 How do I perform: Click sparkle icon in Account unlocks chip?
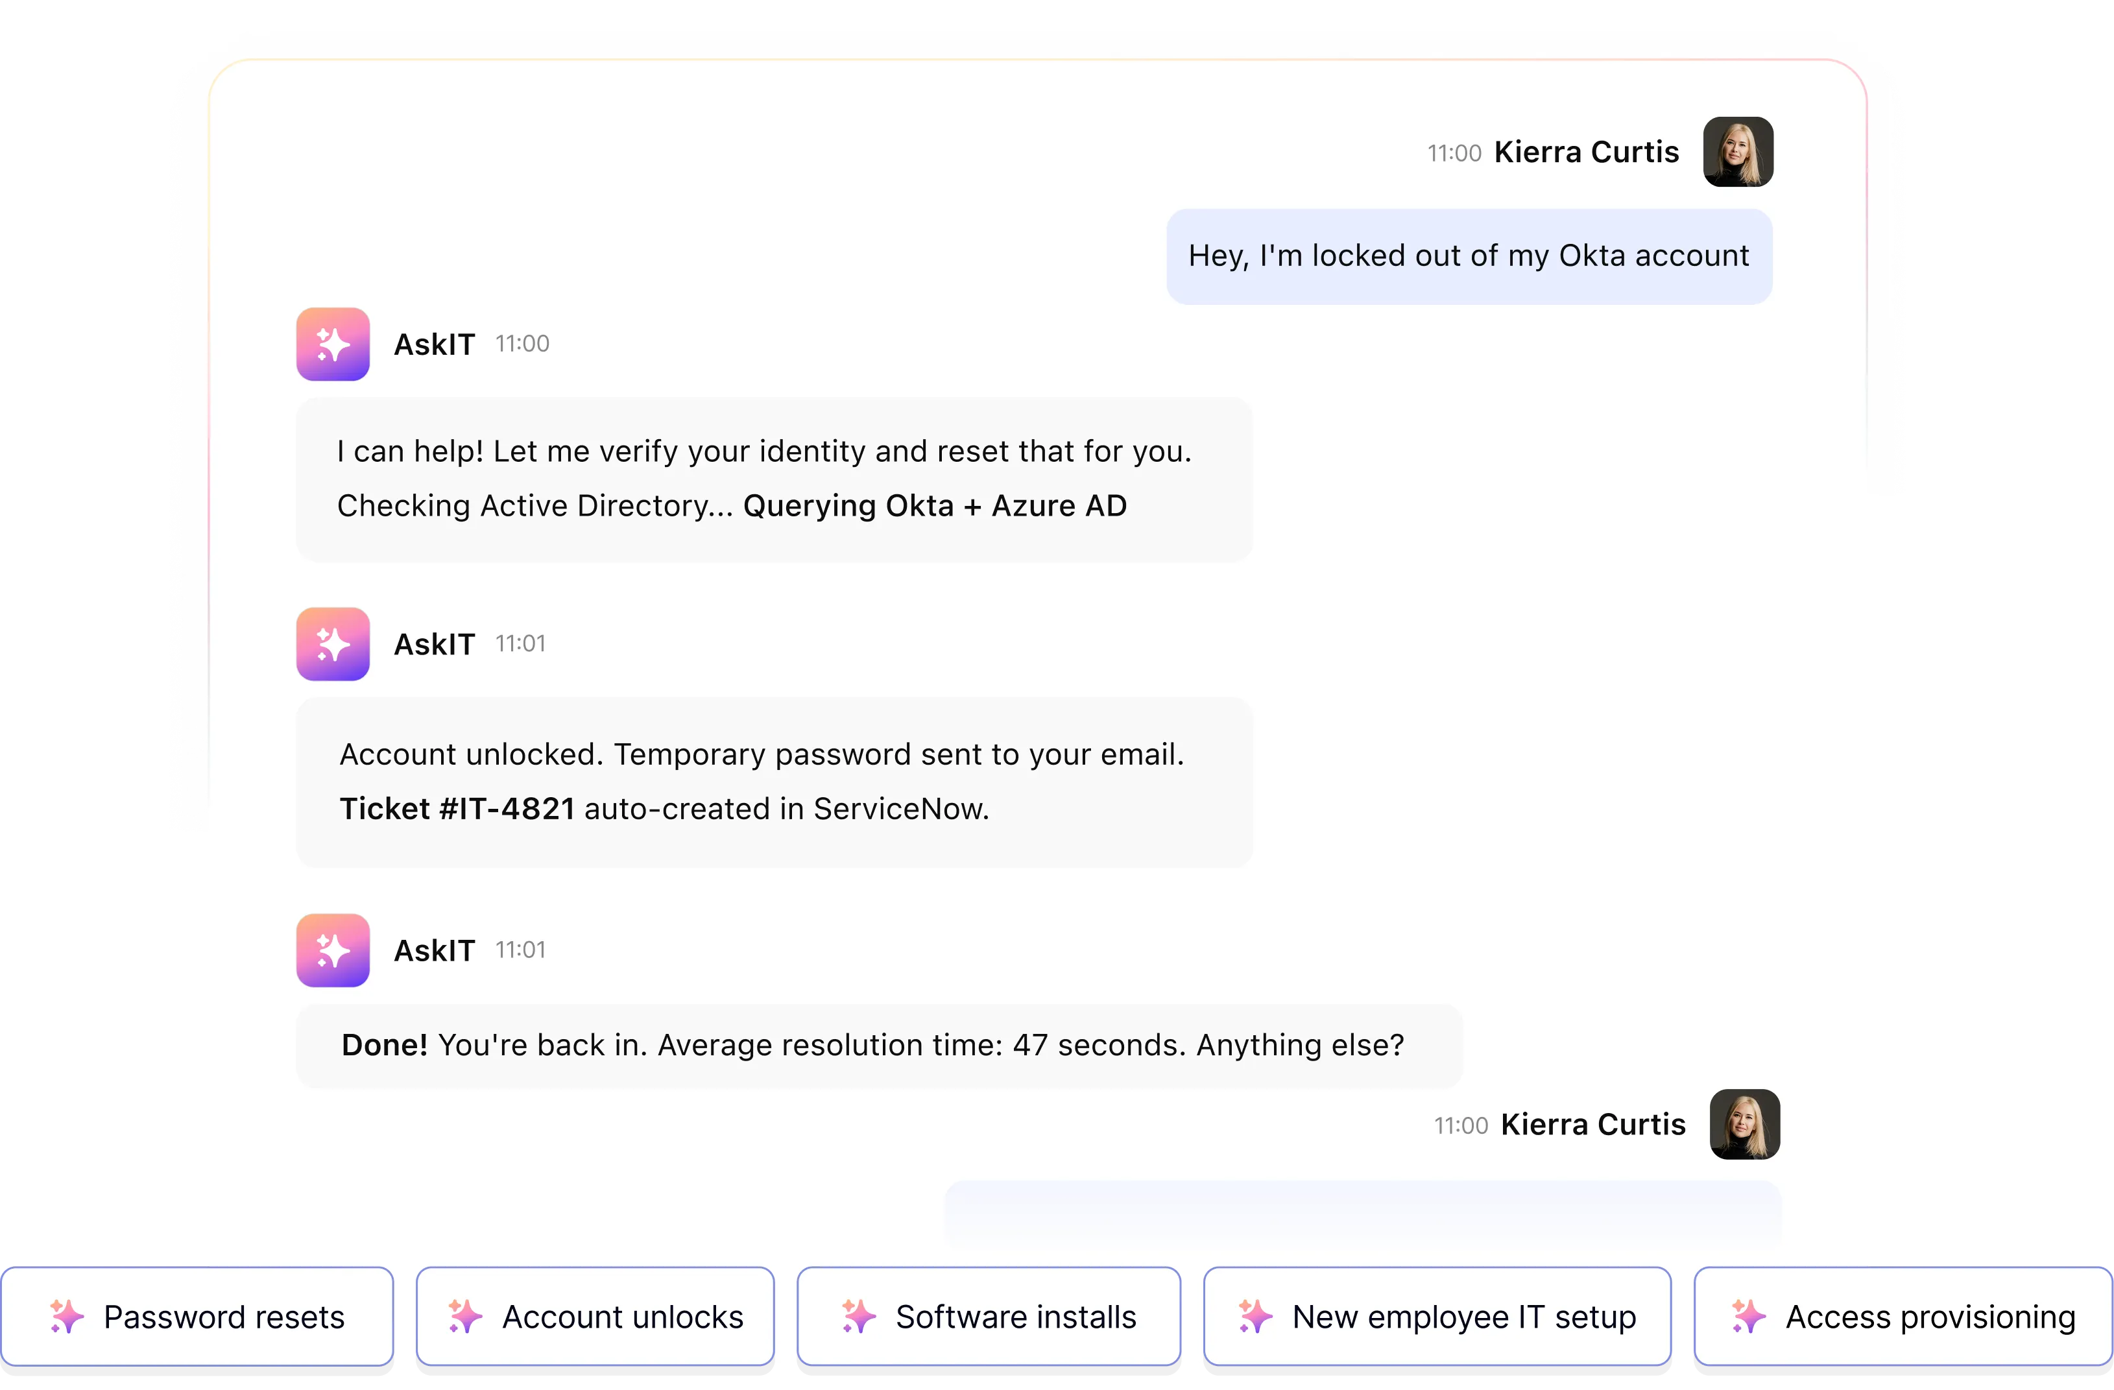click(x=466, y=1317)
